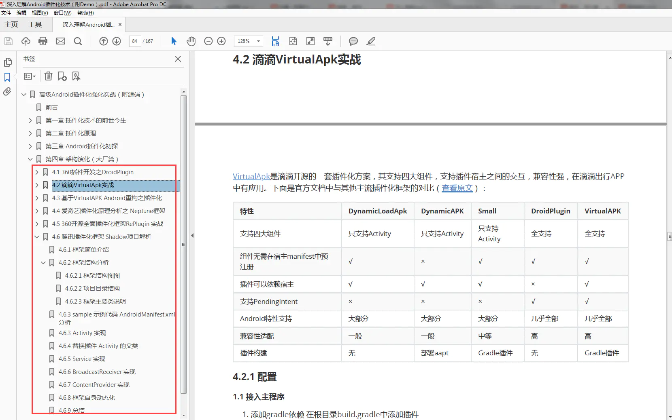Screen dimensions: 672x420
Task: Find current bookmark icon
Action: click(76, 76)
